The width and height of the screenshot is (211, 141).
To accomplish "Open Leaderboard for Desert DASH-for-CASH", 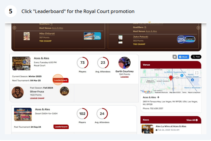I will [61, 127].
